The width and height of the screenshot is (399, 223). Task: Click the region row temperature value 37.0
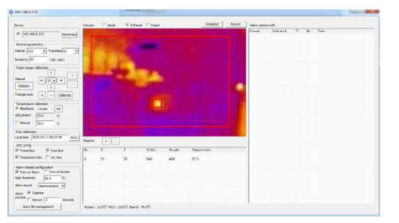[195, 159]
